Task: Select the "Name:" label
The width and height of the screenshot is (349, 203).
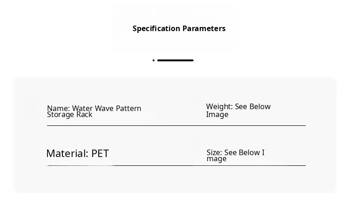Action: coord(58,109)
